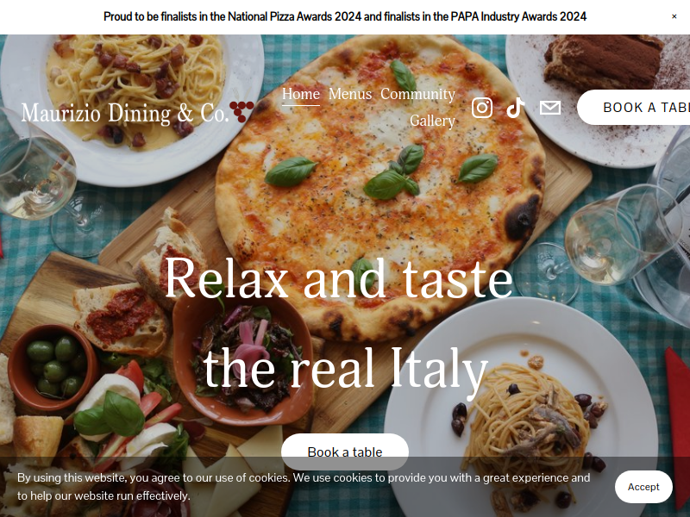Click the cookie usage notice text
Viewport: 690px width, 517px height.
click(x=304, y=487)
